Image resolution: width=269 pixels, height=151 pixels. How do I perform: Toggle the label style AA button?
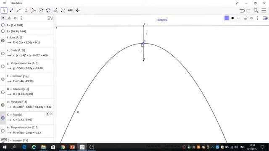point(239,18)
